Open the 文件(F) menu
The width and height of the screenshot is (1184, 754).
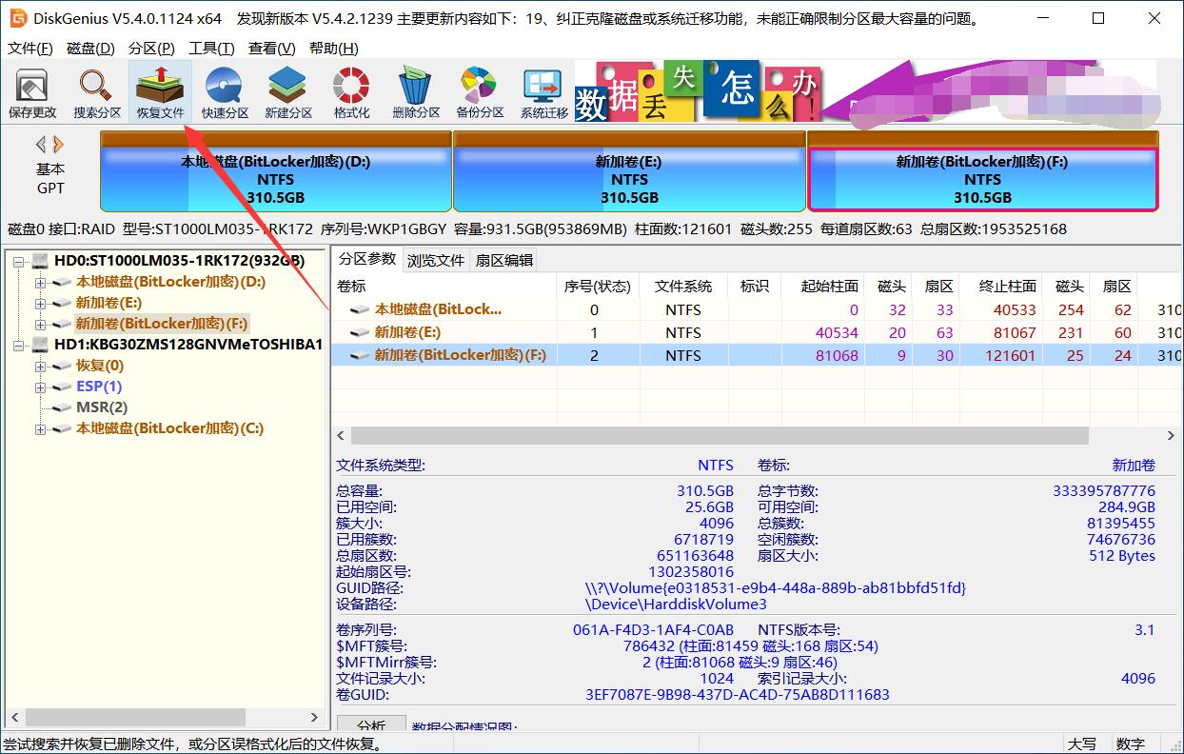pos(30,49)
